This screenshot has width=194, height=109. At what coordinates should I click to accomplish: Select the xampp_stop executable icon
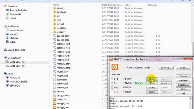tap(55, 107)
